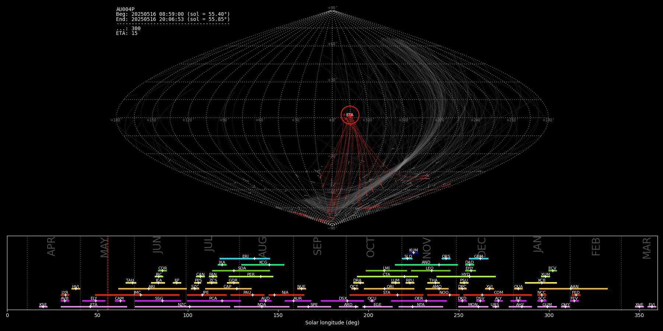The image size is (663, 331).
Task: Click the red JMC activity bar
Action: 137,295
